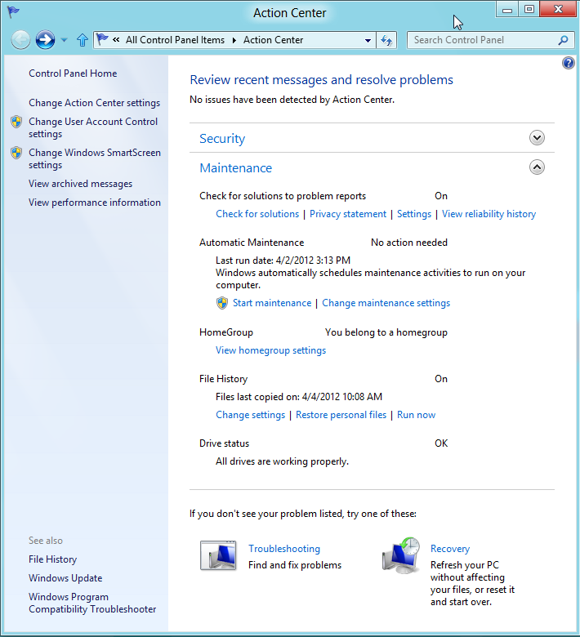
Task: Open the recent pages dropdown arrow
Action: [x=64, y=40]
